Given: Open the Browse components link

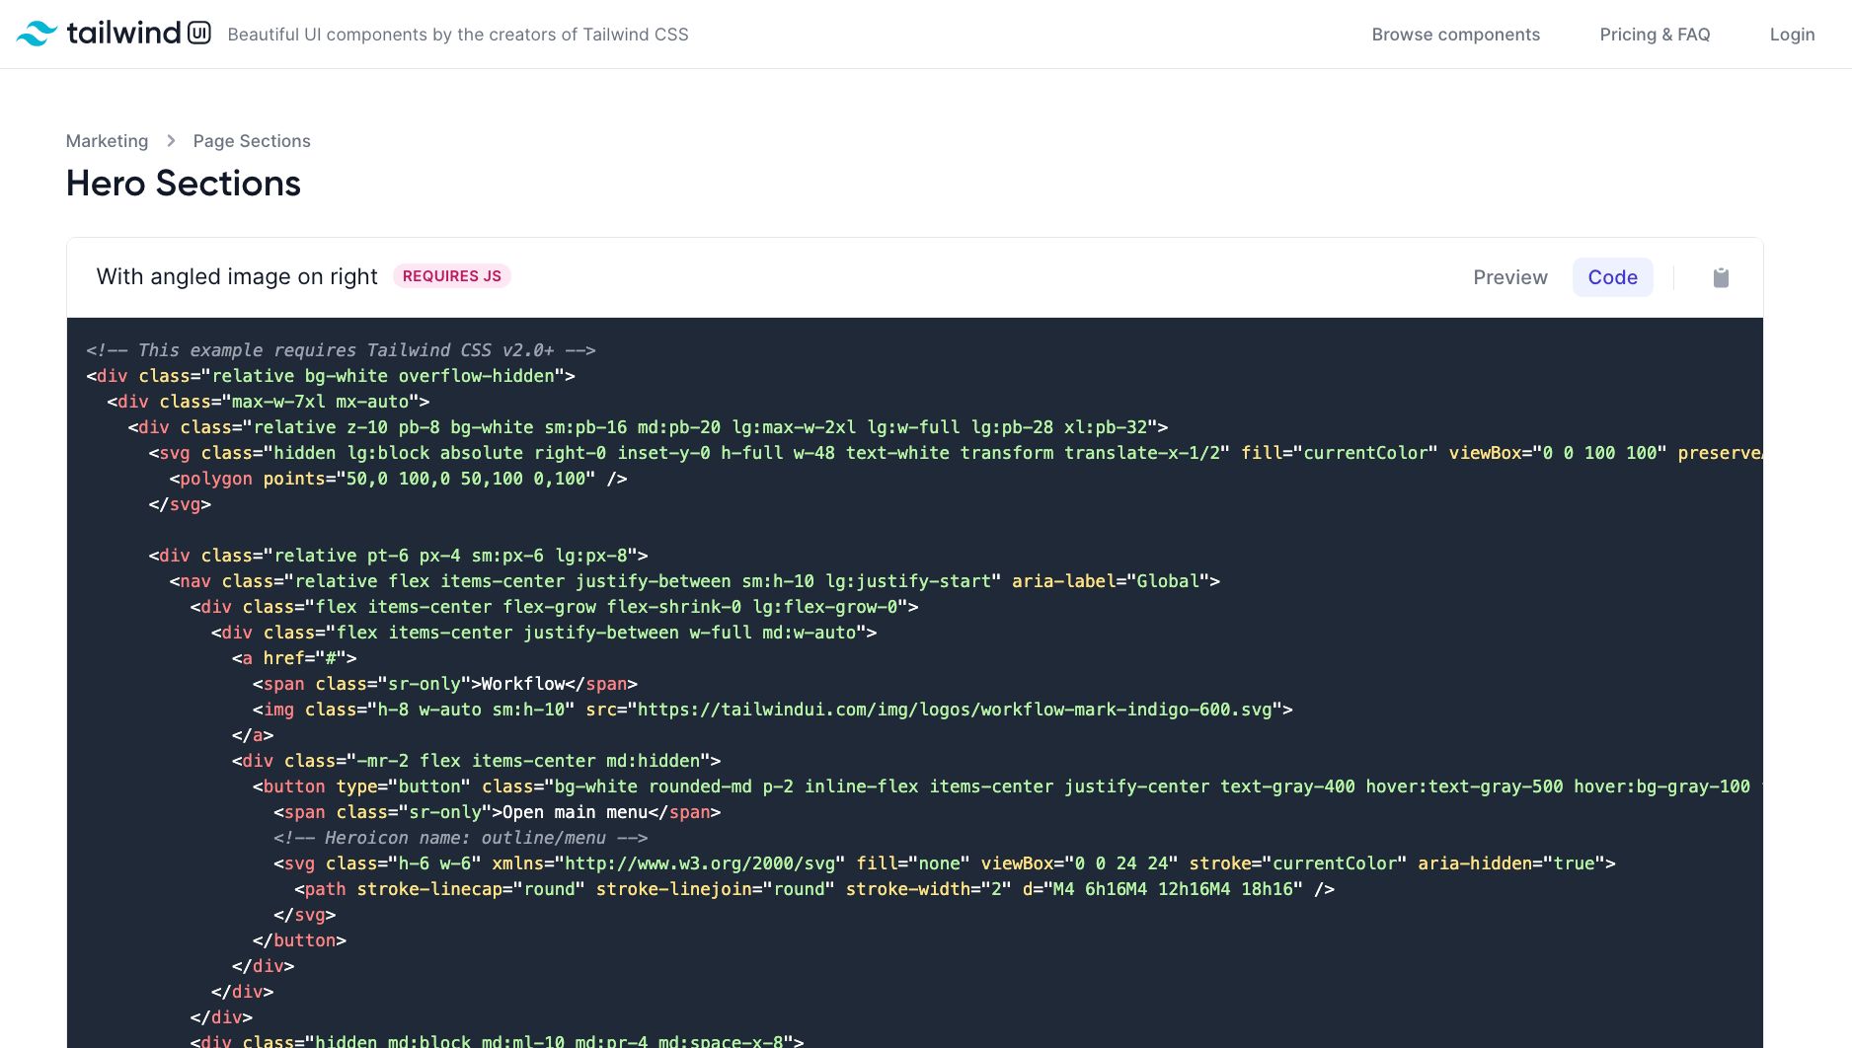Looking at the screenshot, I should tap(1455, 35).
